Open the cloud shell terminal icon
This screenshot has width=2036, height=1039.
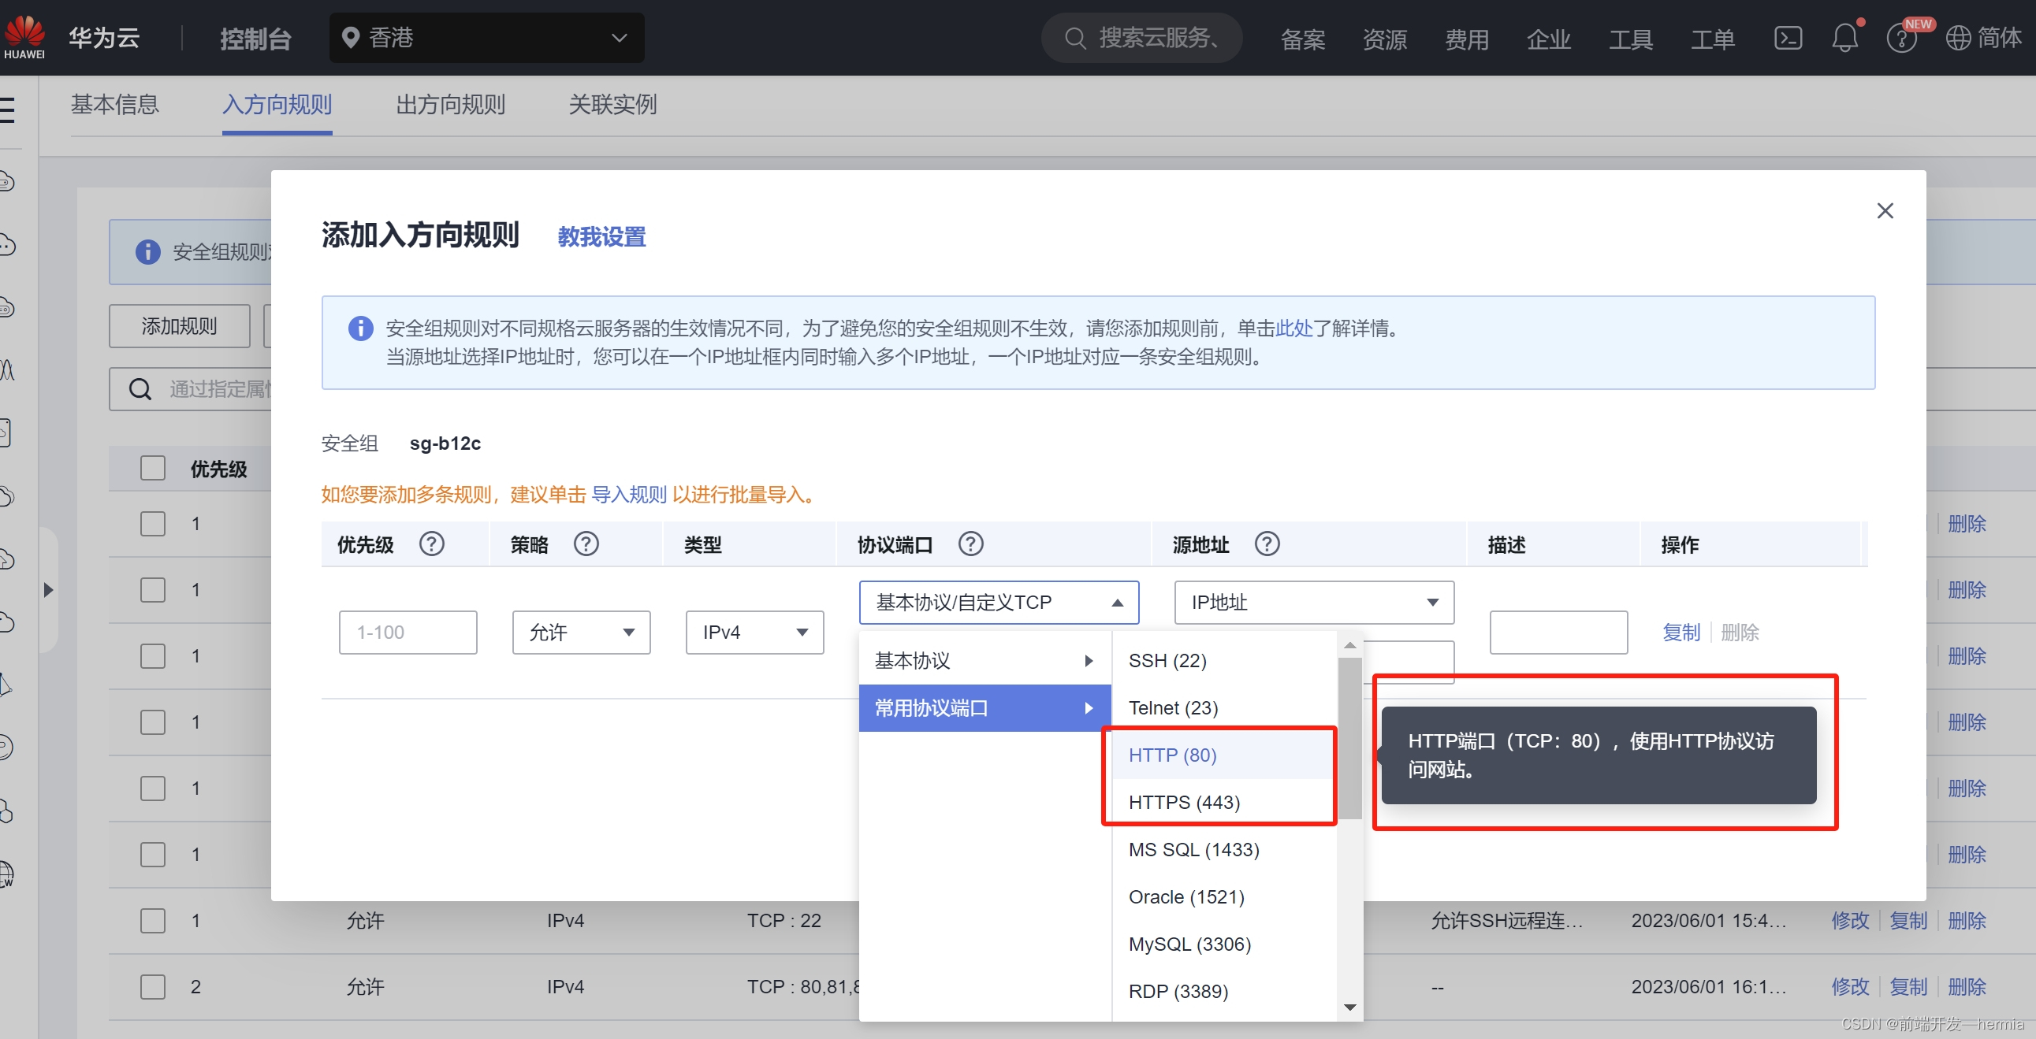(1788, 38)
